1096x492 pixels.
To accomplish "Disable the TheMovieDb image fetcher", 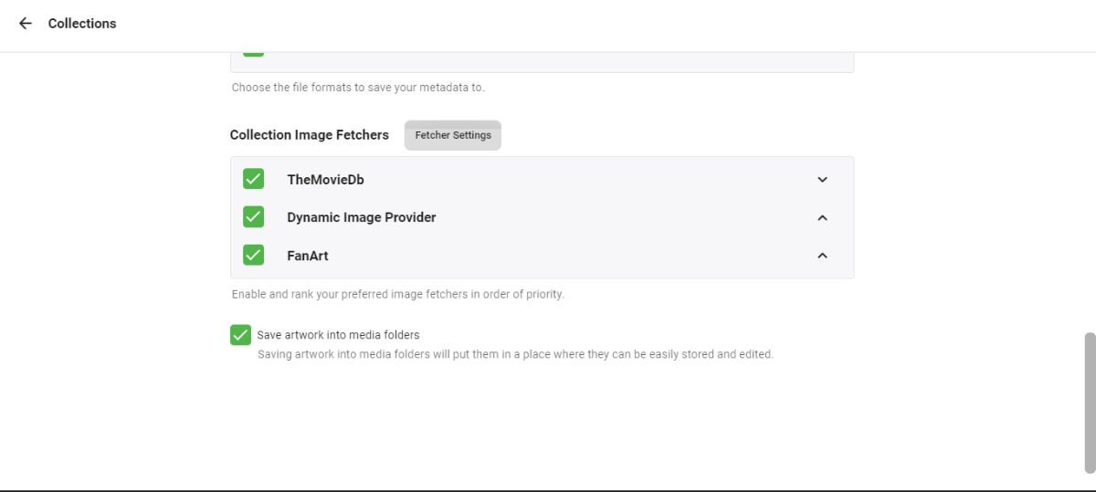I will pos(253,179).
